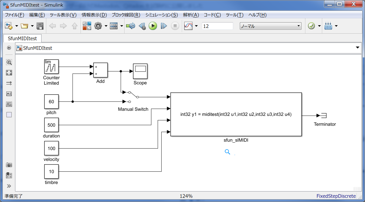Click the screenshot camera icon in the sidebar
The width and height of the screenshot is (365, 202).
tap(9, 165)
